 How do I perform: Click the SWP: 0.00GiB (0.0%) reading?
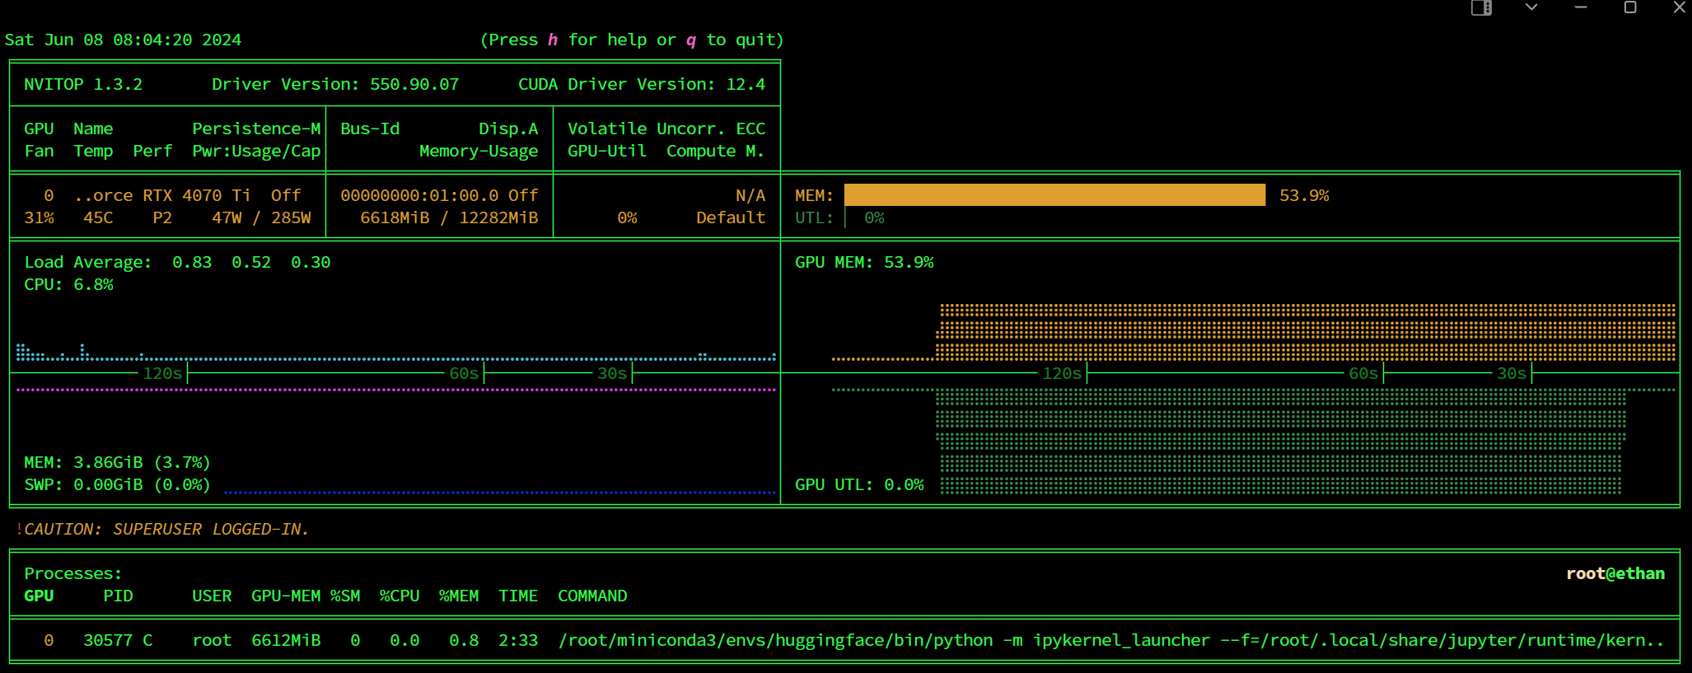117,484
